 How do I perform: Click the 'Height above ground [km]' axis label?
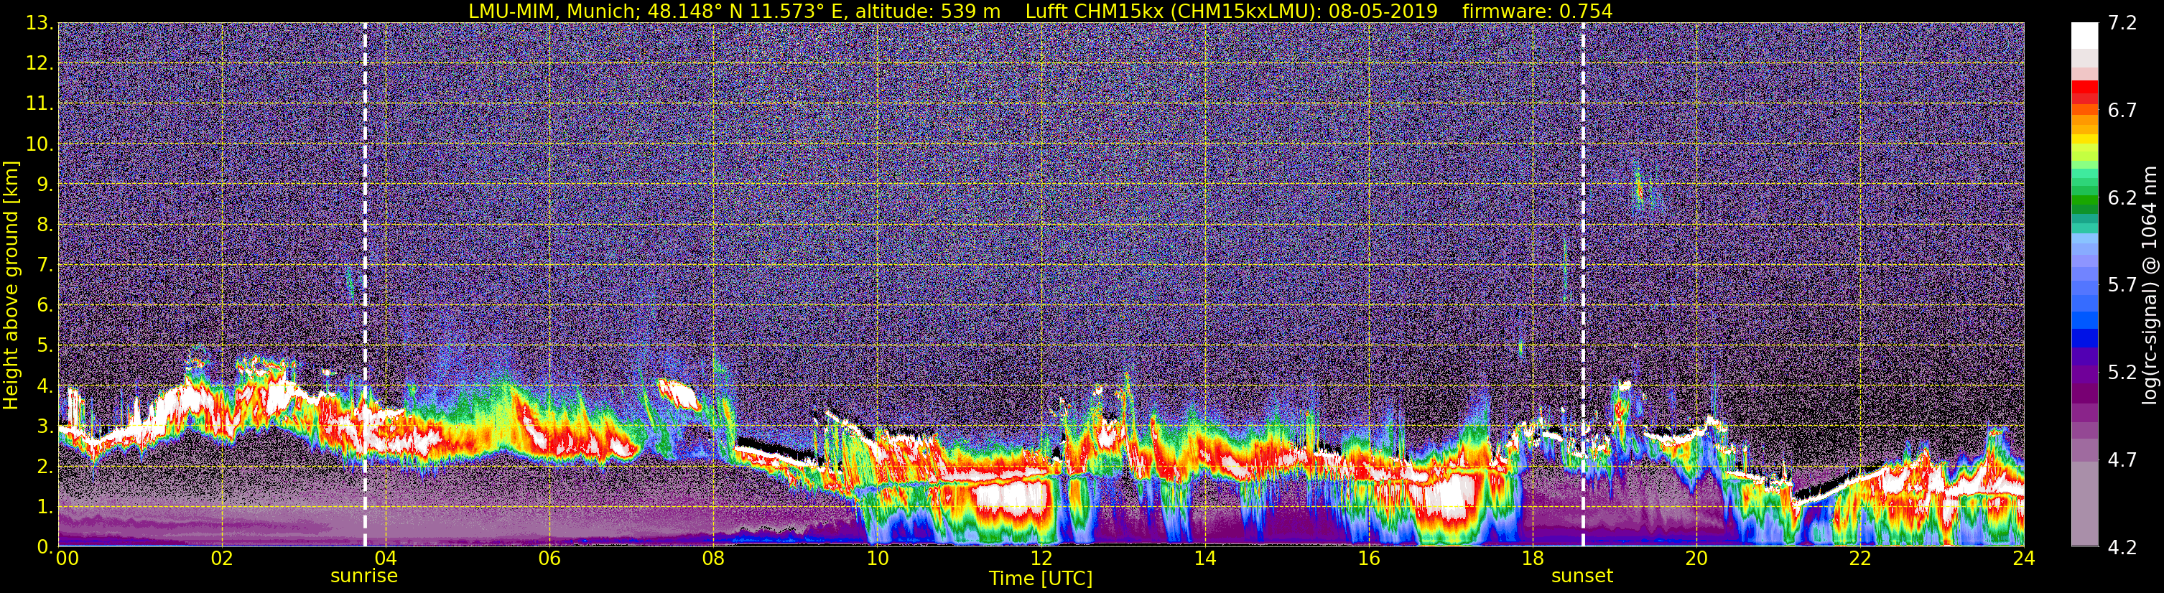(11, 286)
